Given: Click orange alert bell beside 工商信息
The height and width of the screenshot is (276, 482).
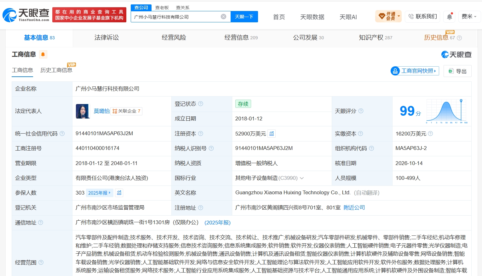Looking at the screenshot, I should coord(43,54).
